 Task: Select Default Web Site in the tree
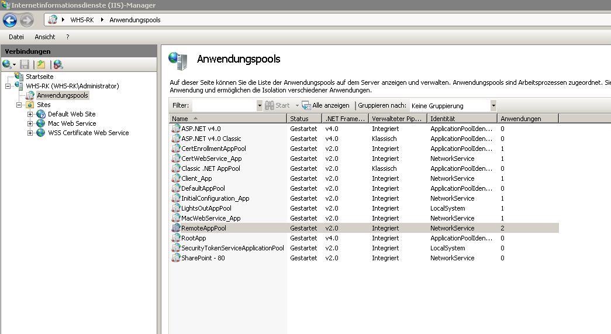72,114
